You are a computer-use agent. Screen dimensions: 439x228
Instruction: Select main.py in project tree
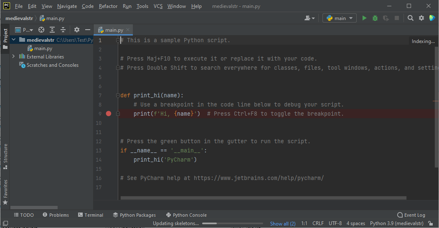click(x=40, y=48)
